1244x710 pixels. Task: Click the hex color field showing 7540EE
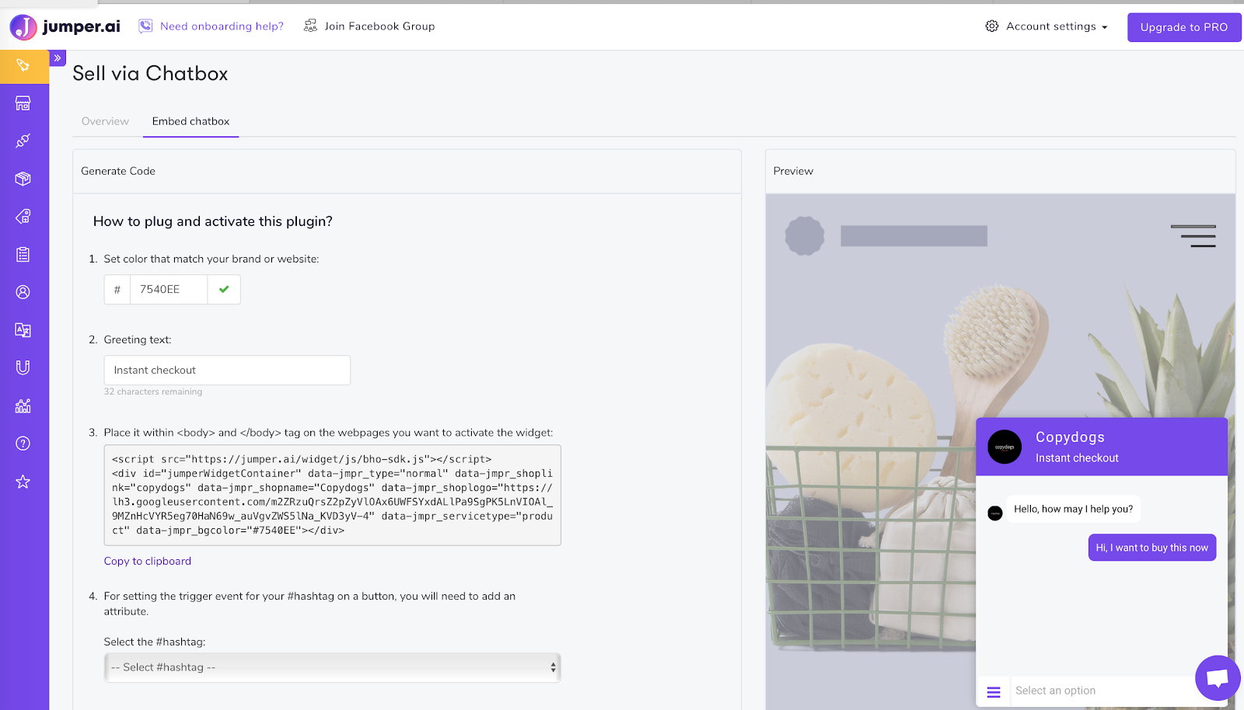tap(169, 290)
